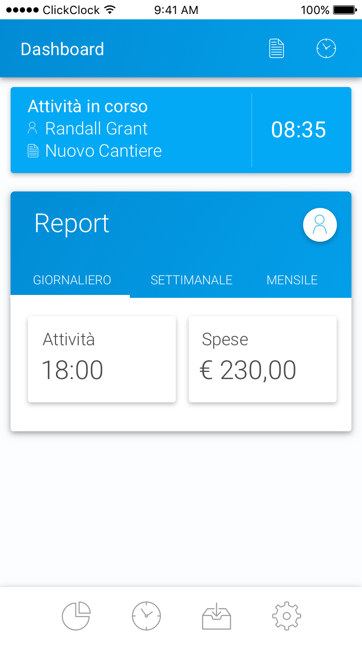
Task: Tap the document icon beside Nuovo Cantiere
Action: click(x=33, y=151)
